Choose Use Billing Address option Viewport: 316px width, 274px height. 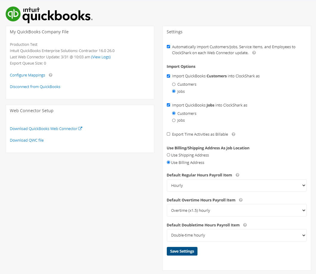169,162
